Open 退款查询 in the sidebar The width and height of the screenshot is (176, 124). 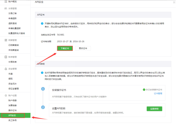coord(12,23)
